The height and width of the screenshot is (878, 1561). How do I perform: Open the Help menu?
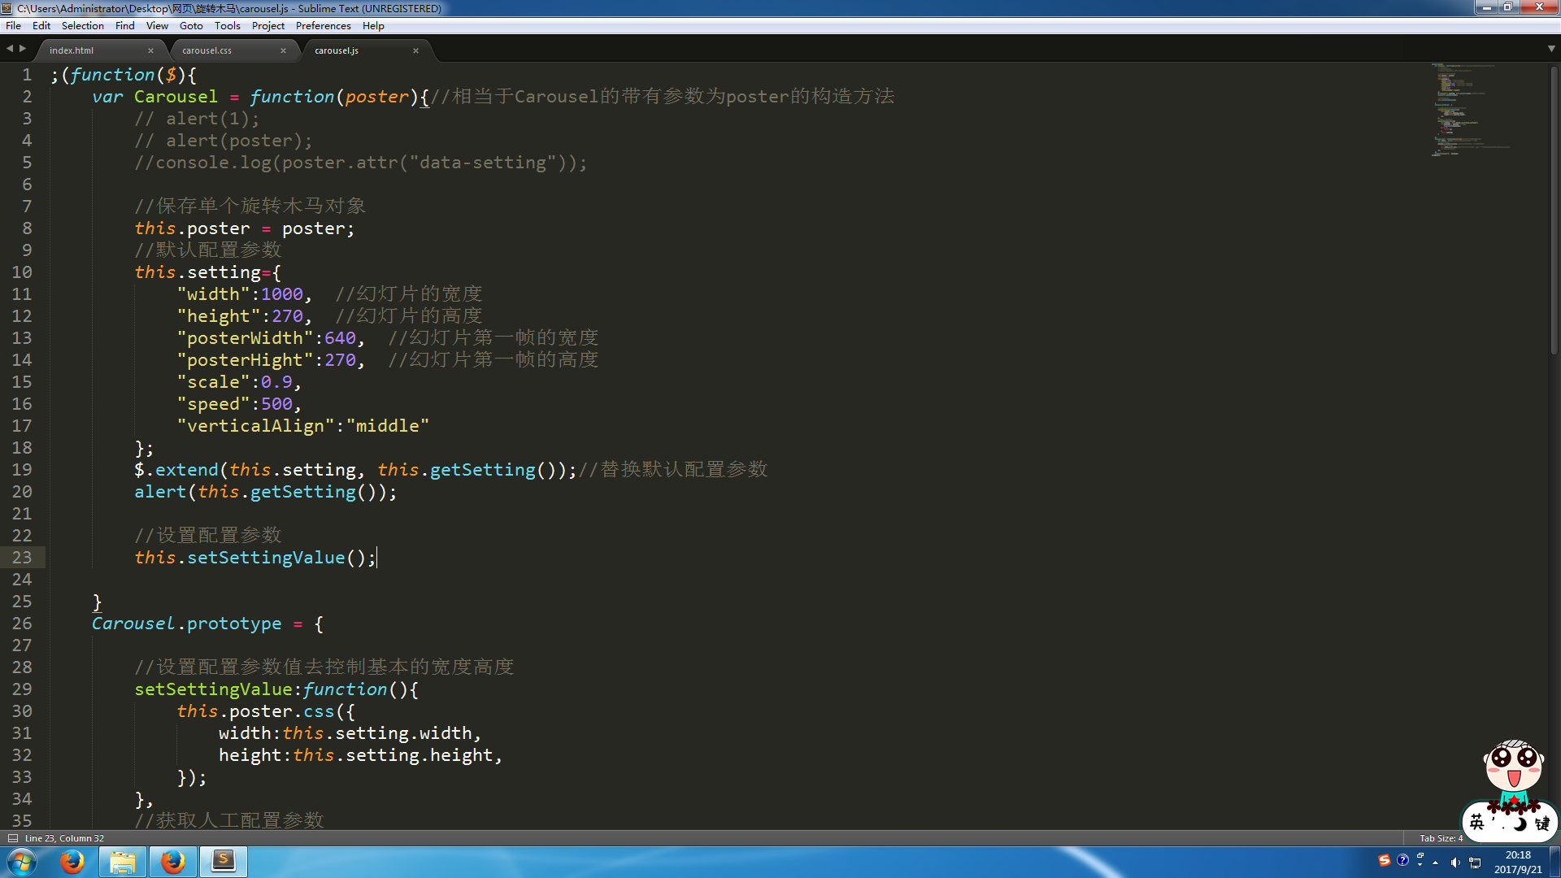(373, 26)
